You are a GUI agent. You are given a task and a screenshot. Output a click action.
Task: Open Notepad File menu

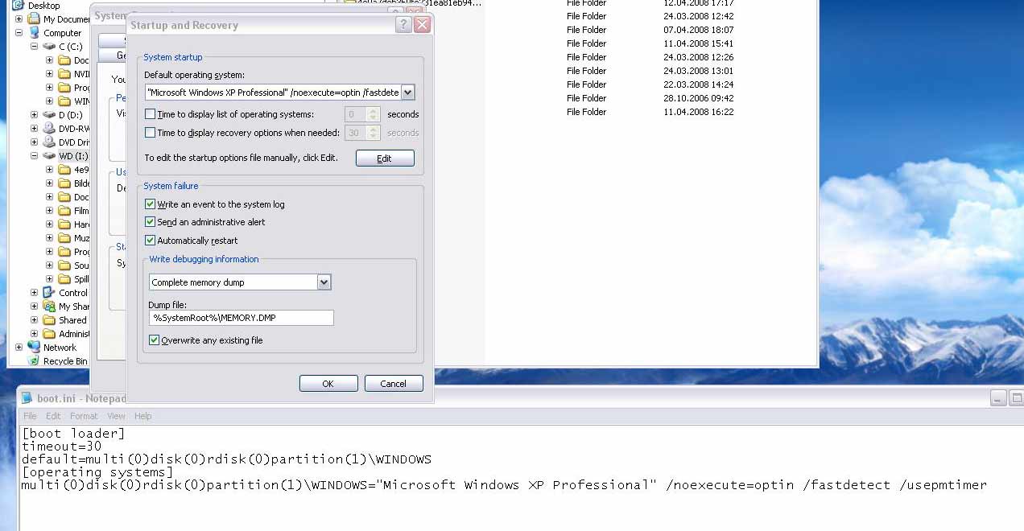tap(30, 416)
